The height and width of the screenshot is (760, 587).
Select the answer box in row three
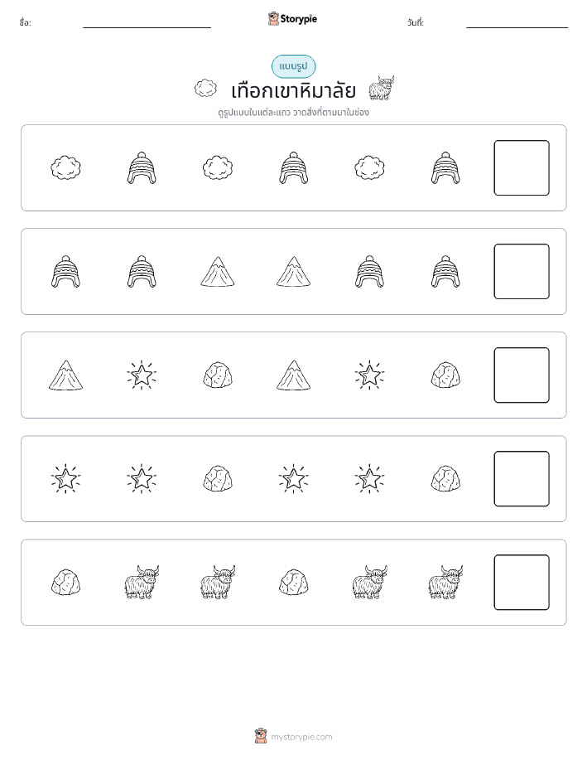[522, 375]
